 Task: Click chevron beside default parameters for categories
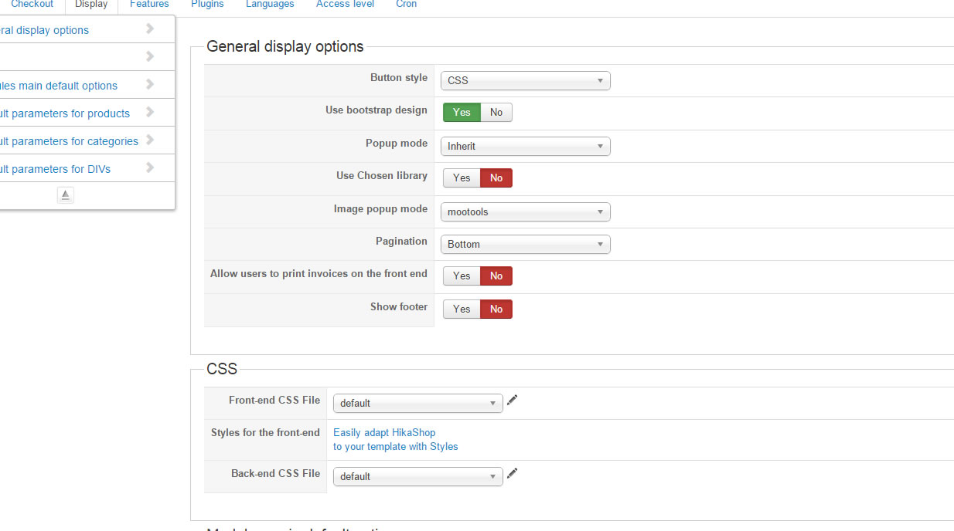coord(150,140)
